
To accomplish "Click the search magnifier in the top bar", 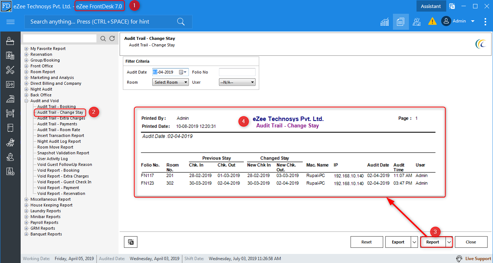I will click(x=181, y=22).
